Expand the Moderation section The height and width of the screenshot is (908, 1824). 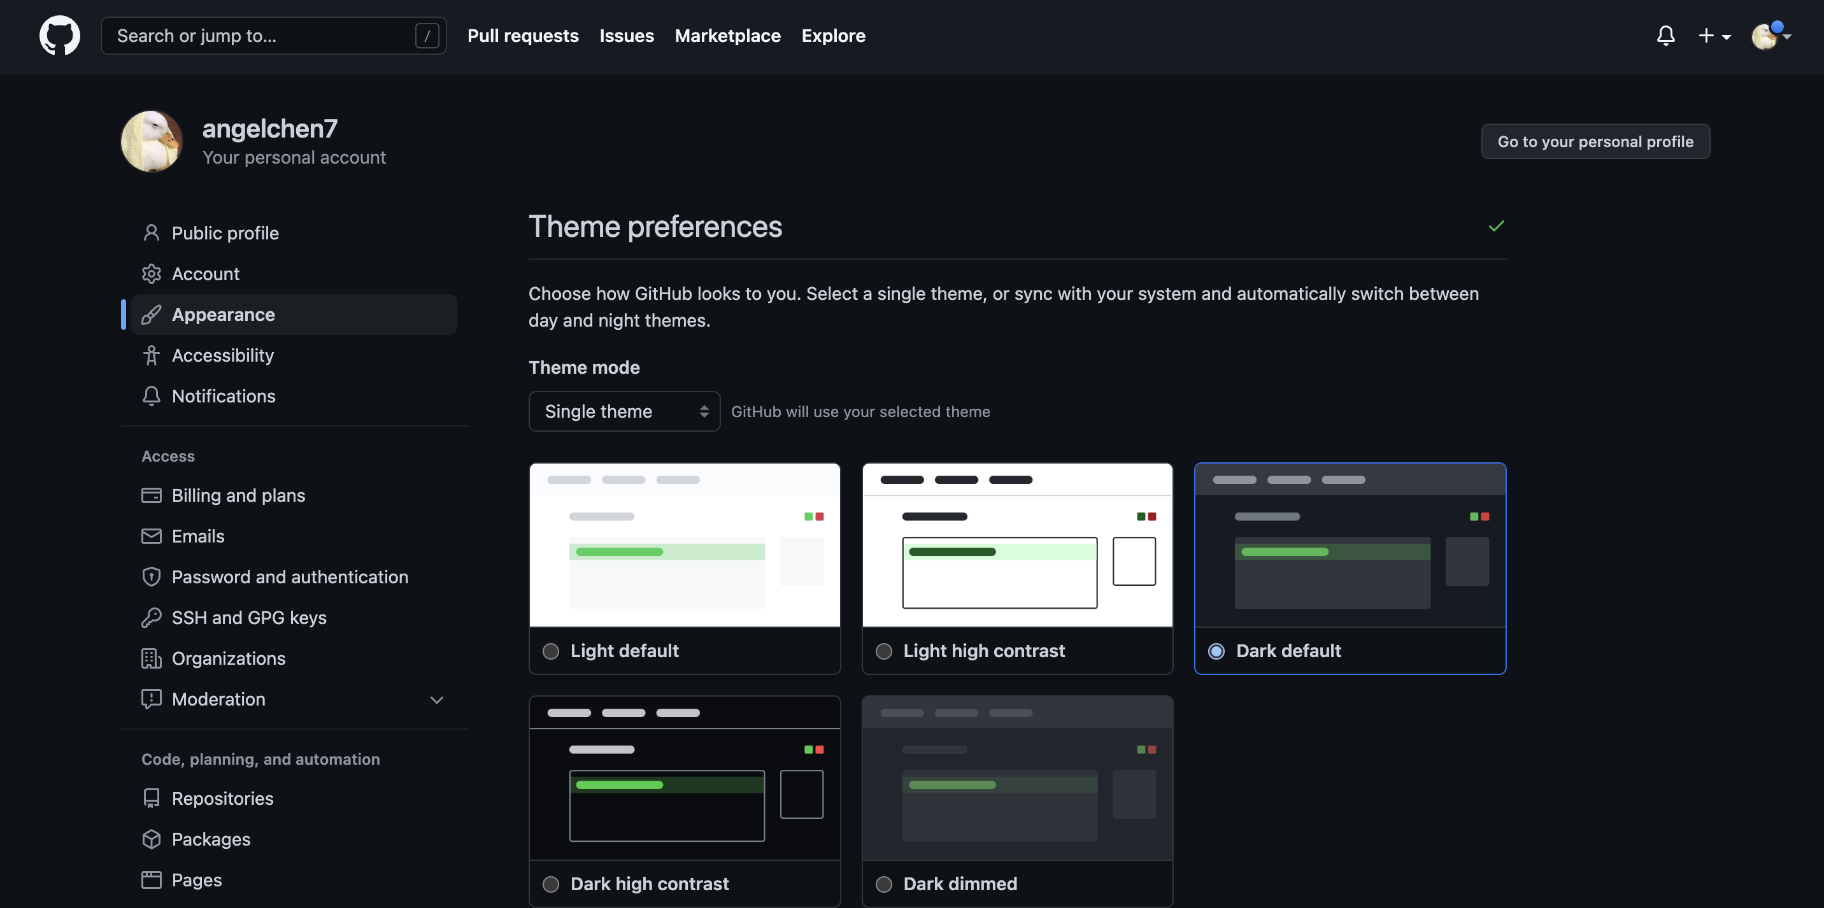click(x=436, y=699)
